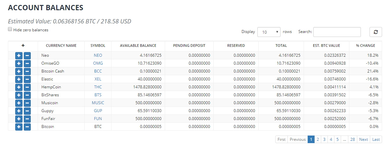The image size is (392, 154).
Task: Sort by Pending Deposit column header
Action: [189, 46]
